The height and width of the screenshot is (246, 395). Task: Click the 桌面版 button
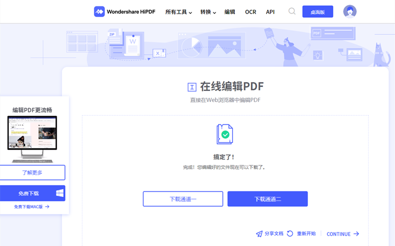[x=317, y=12]
